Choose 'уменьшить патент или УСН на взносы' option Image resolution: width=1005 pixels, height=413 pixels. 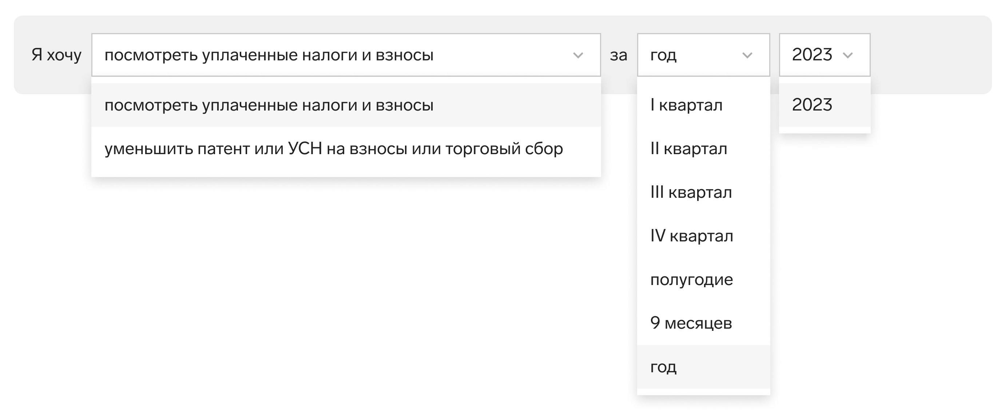346,149
